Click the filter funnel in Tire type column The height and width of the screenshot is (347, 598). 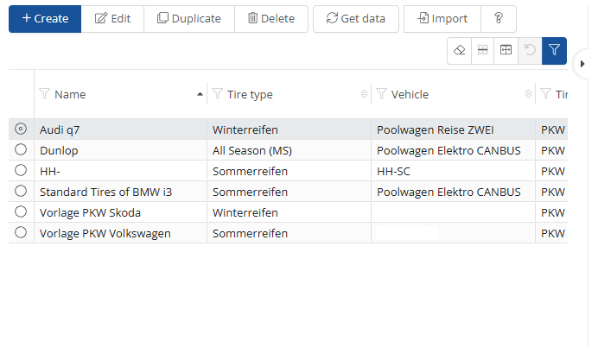tap(217, 94)
